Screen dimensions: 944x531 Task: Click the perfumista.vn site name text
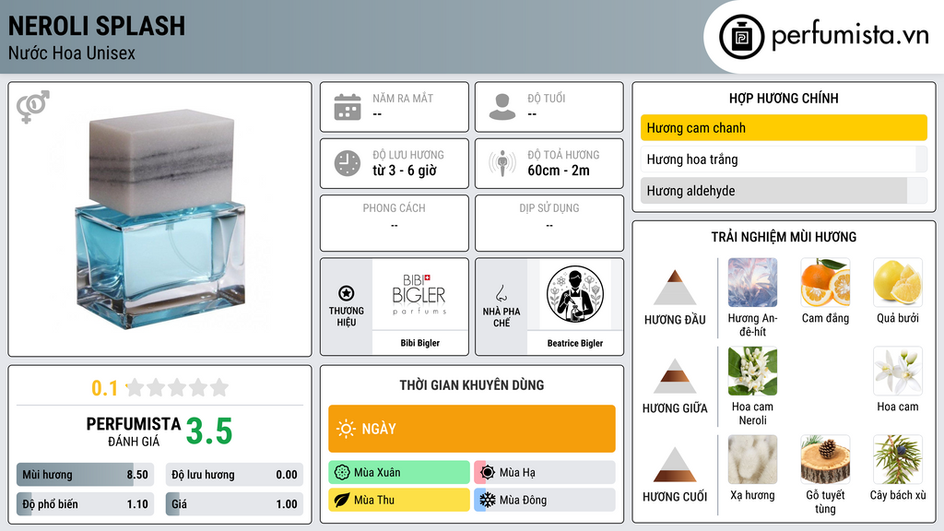[x=850, y=35]
